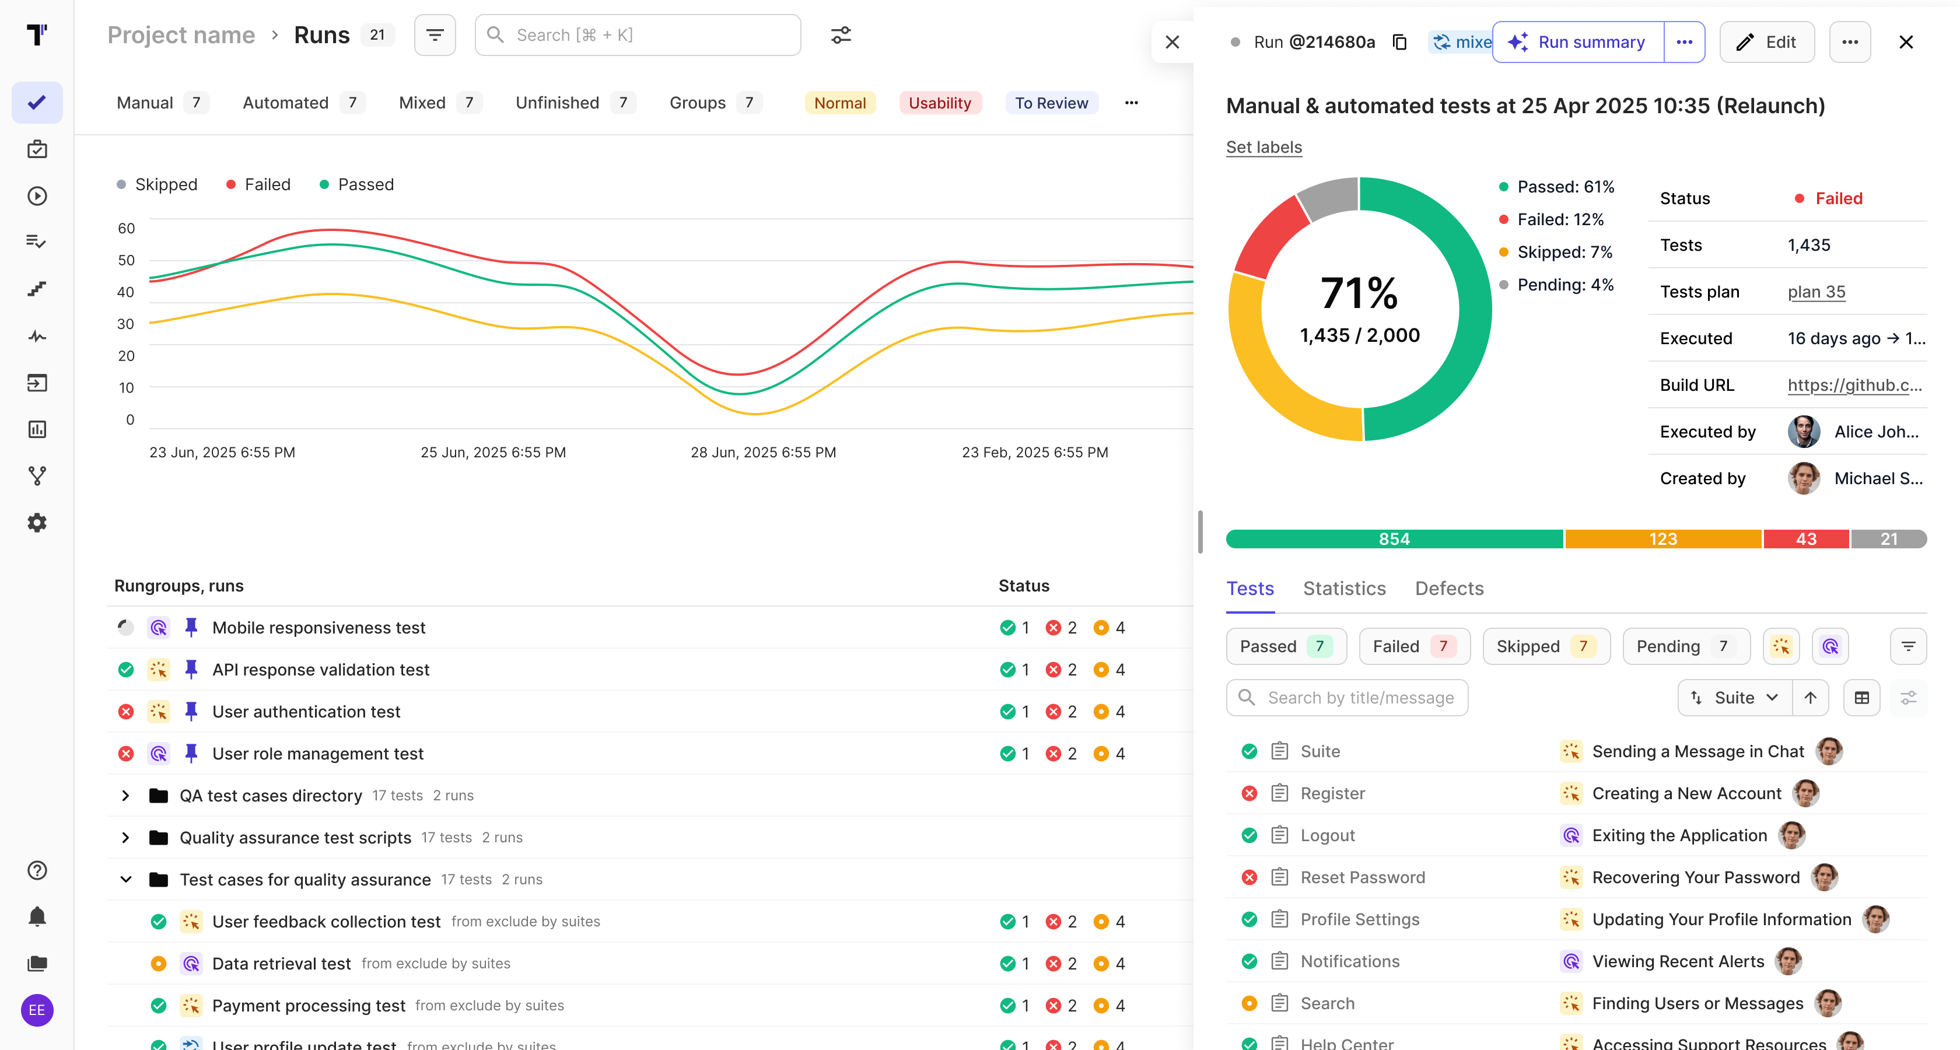The width and height of the screenshot is (1960, 1050).
Task: Collapse Test cases for quality assurance folder
Action: point(125,880)
